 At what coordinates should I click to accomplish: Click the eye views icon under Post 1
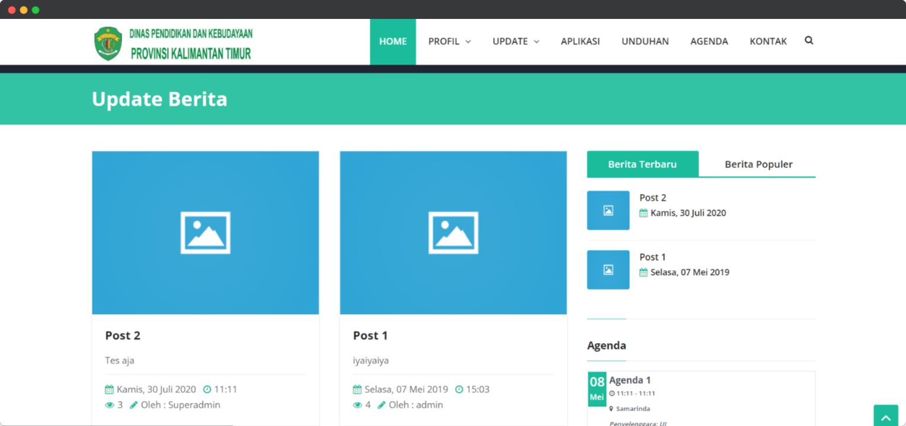tap(357, 405)
